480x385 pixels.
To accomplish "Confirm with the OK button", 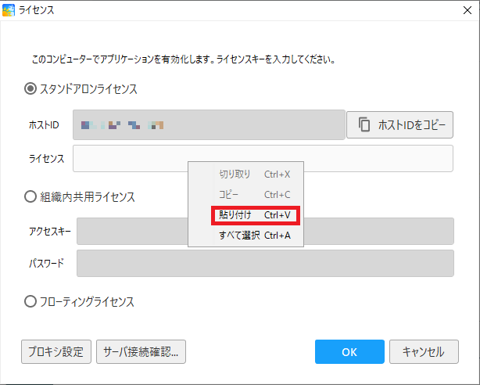I will click(349, 351).
